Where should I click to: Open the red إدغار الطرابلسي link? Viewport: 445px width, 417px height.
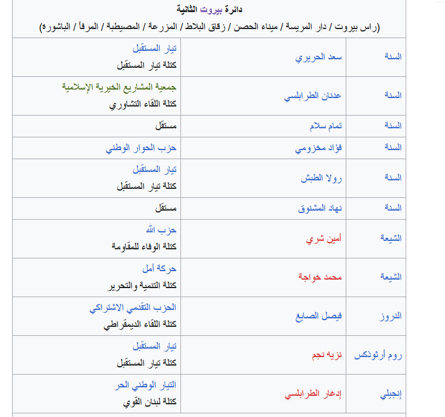(313, 394)
